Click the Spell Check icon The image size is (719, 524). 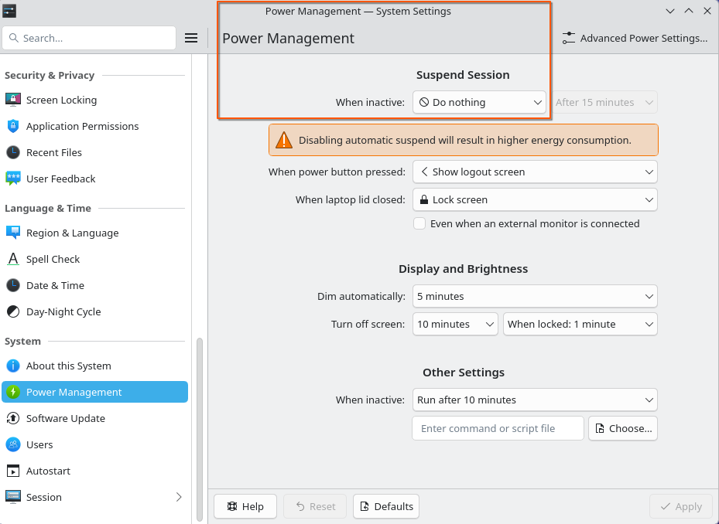pyautogui.click(x=13, y=259)
